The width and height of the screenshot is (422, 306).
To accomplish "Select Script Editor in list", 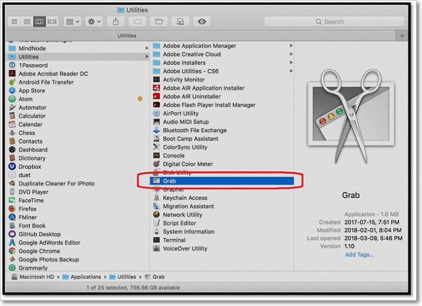I will click(179, 223).
